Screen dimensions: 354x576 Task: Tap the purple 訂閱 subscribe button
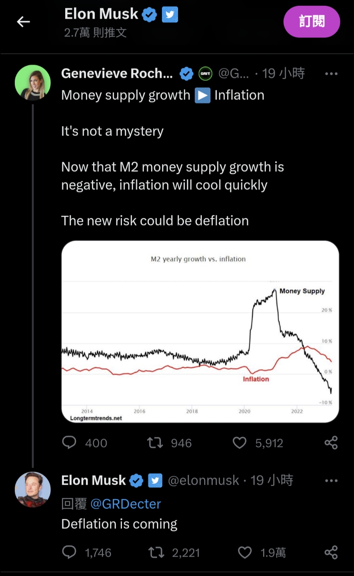(x=312, y=22)
